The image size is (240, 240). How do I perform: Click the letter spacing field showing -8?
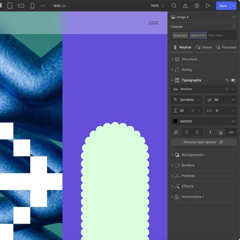pyautogui.click(x=221, y=111)
